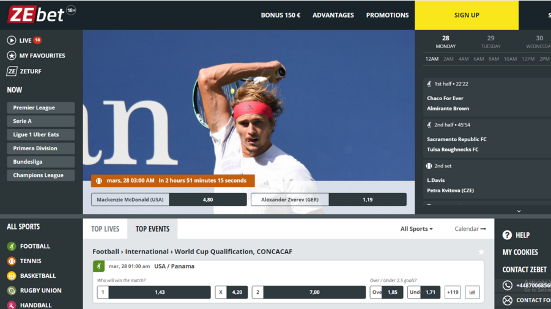Open the match statistics chart icon
The height and width of the screenshot is (309, 551).
click(x=472, y=293)
